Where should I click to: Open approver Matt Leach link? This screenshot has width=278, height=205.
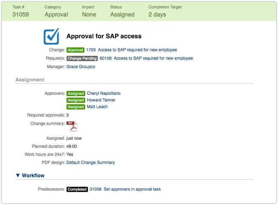point(97,107)
